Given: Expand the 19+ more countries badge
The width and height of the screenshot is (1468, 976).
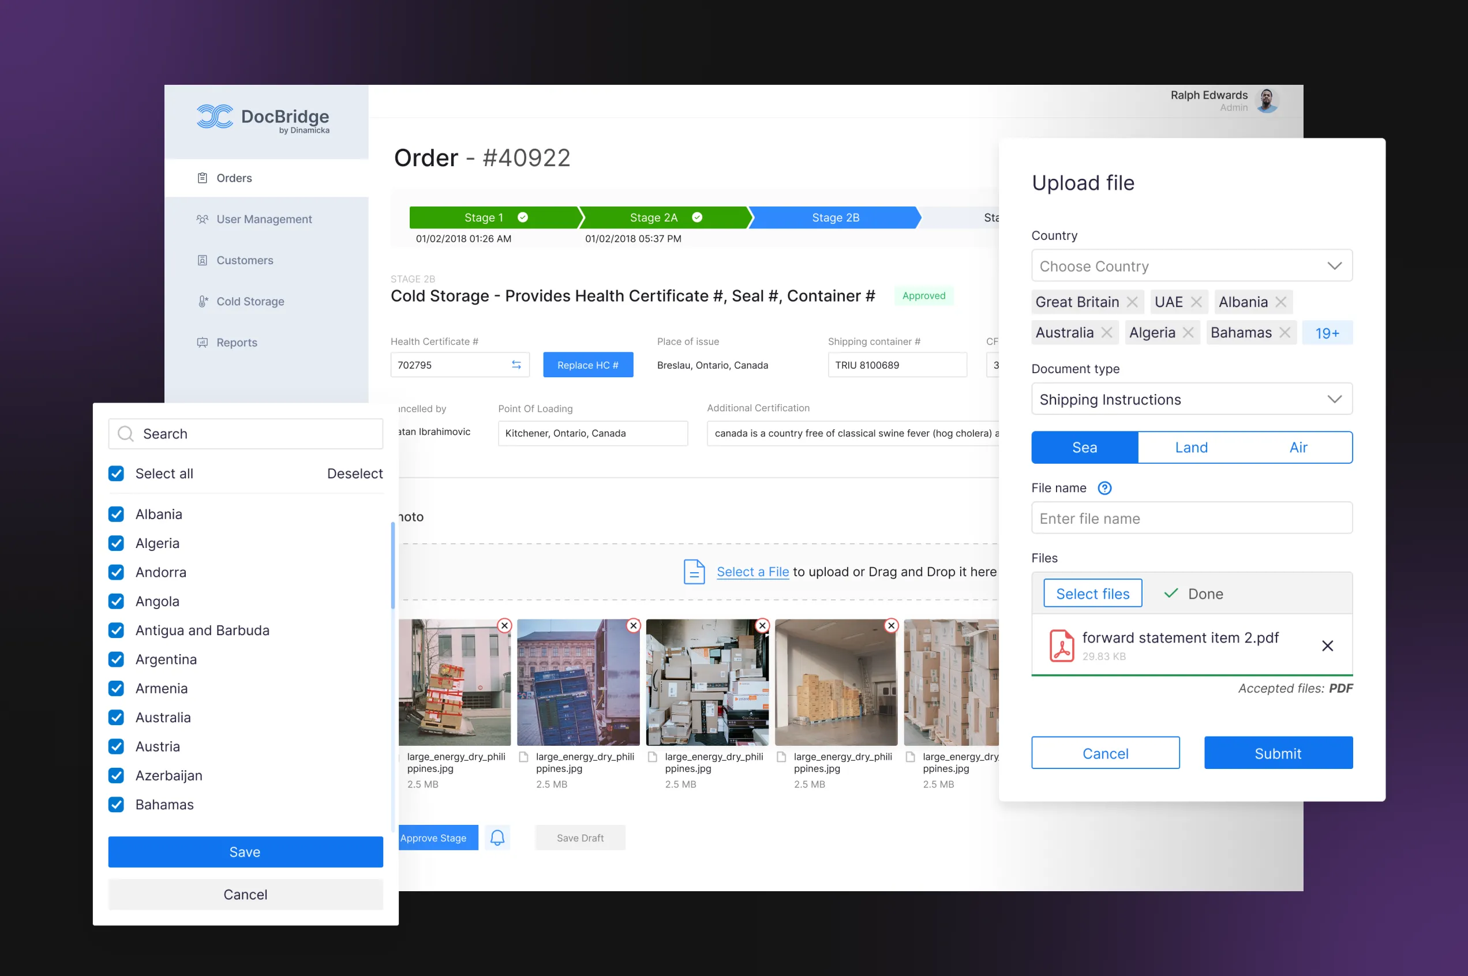Looking at the screenshot, I should (x=1327, y=333).
